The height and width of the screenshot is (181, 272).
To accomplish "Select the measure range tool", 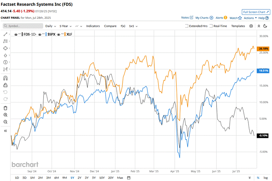I will point(5,69).
